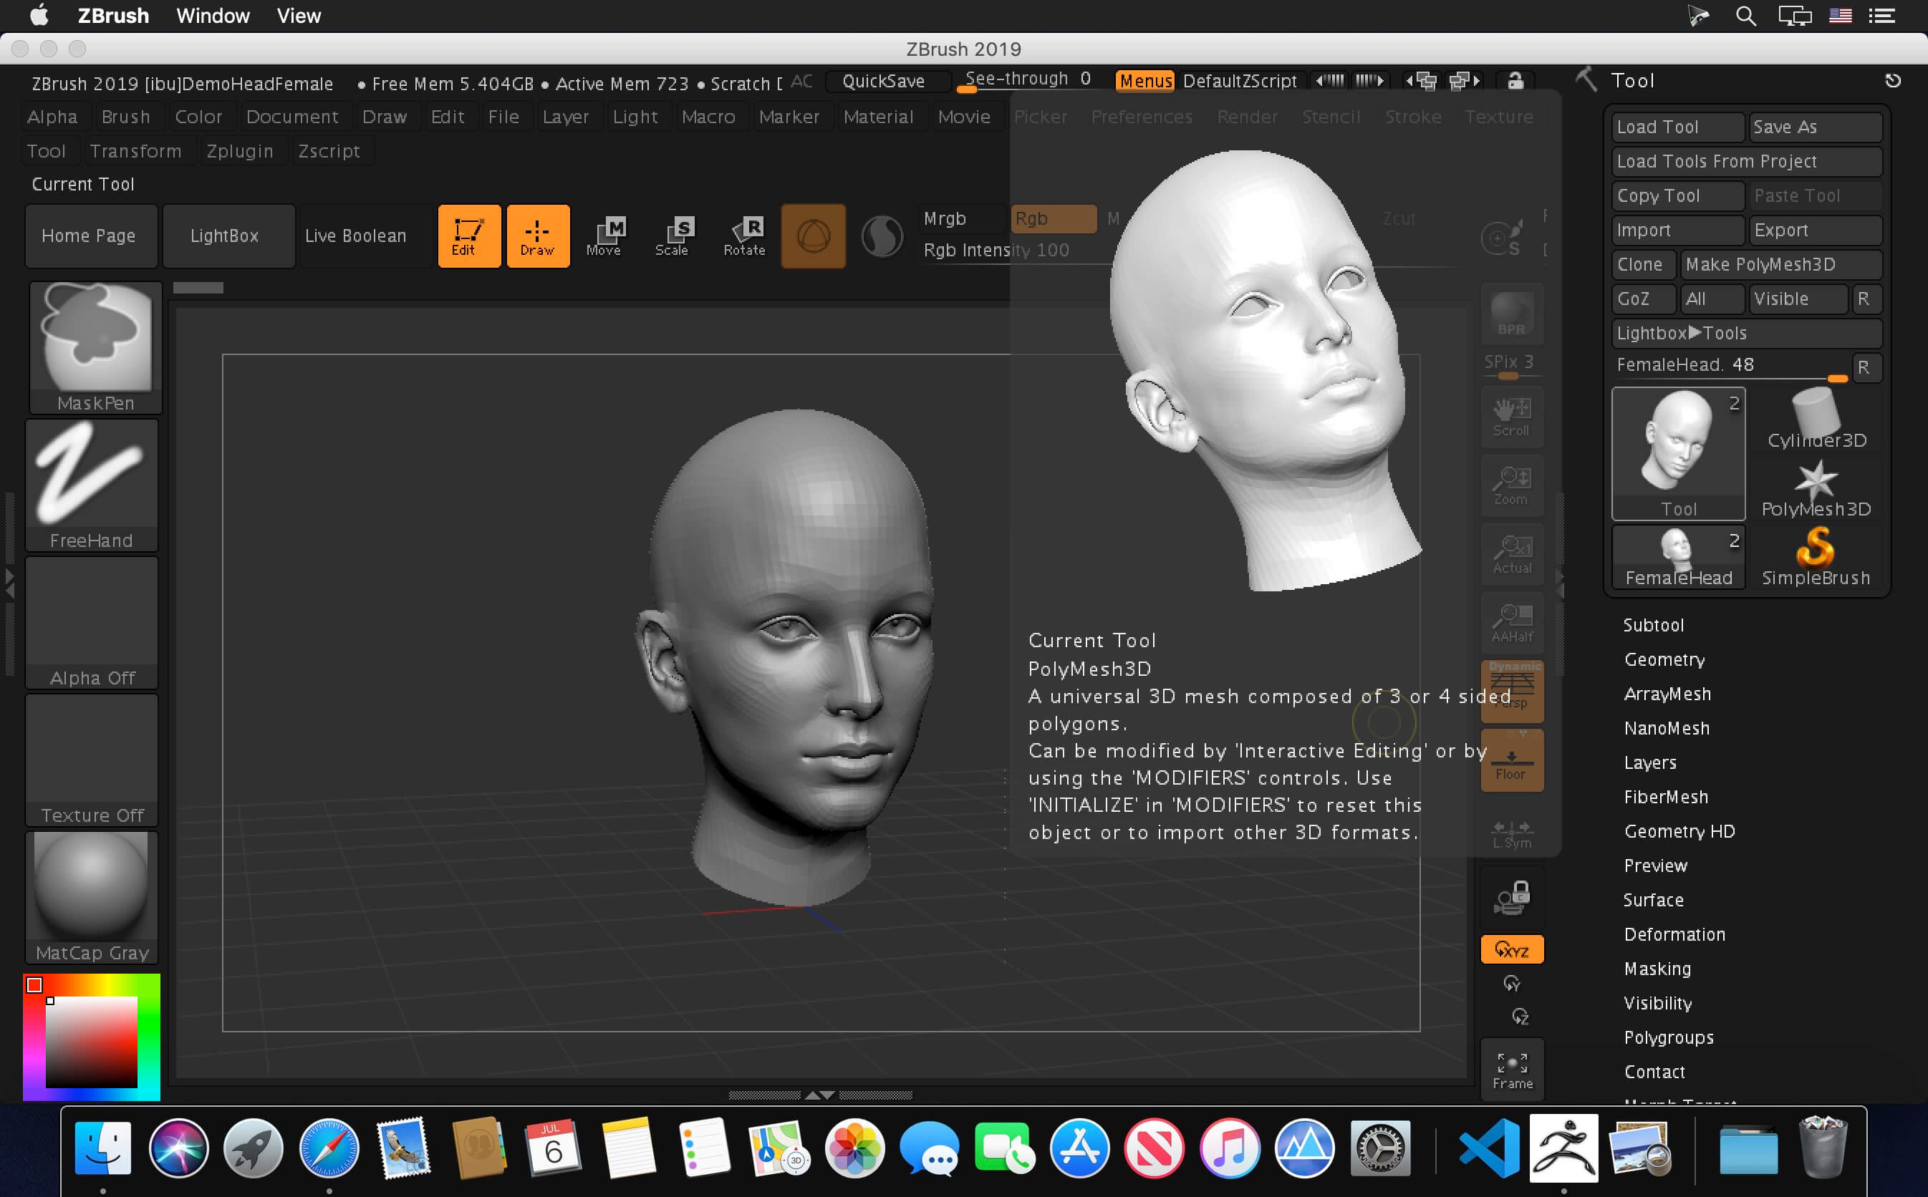Click the Frame mesh icon
The width and height of the screenshot is (1928, 1197).
[x=1513, y=1070]
